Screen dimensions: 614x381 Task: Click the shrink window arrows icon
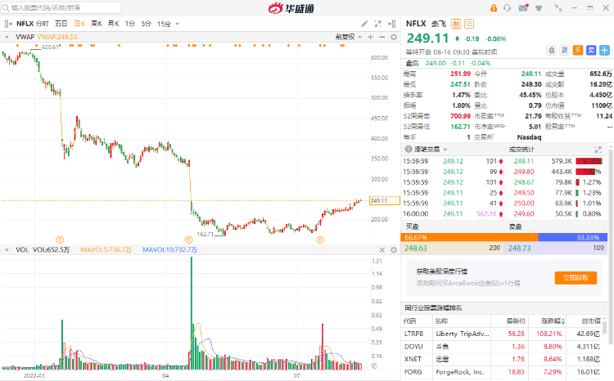click(558, 8)
